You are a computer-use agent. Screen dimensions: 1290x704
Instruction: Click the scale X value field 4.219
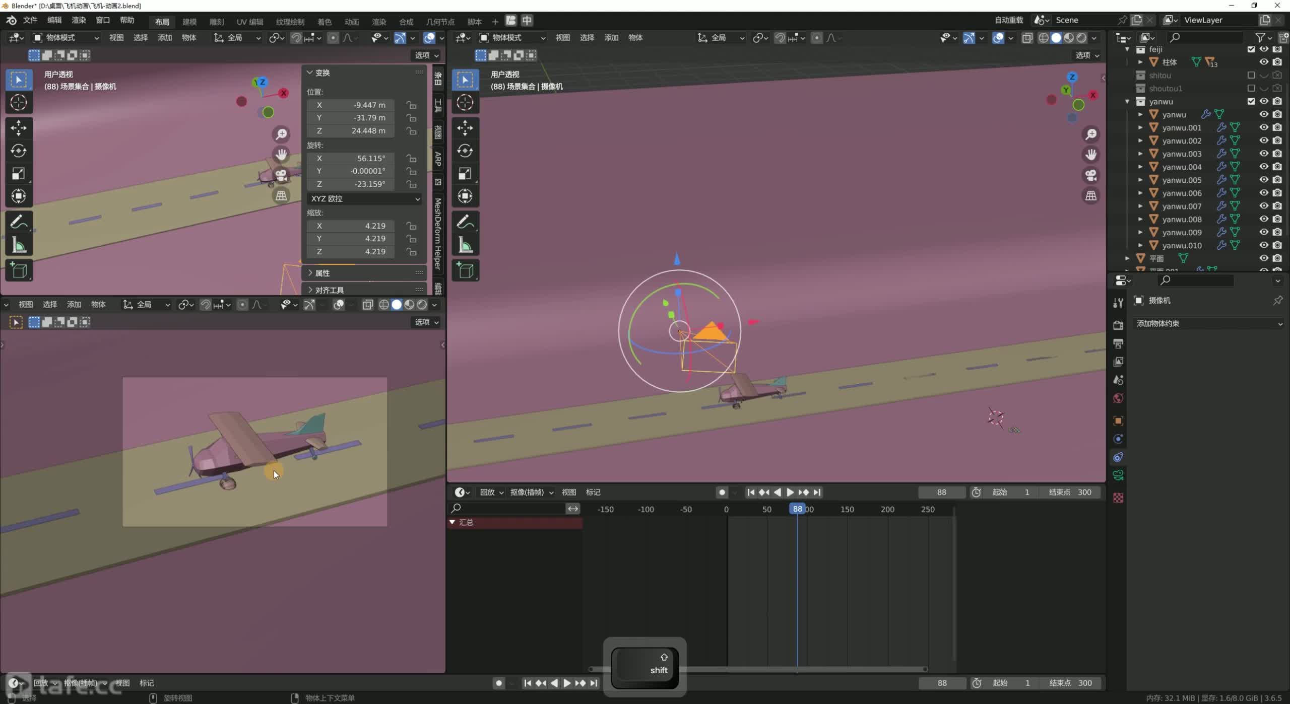pos(350,226)
